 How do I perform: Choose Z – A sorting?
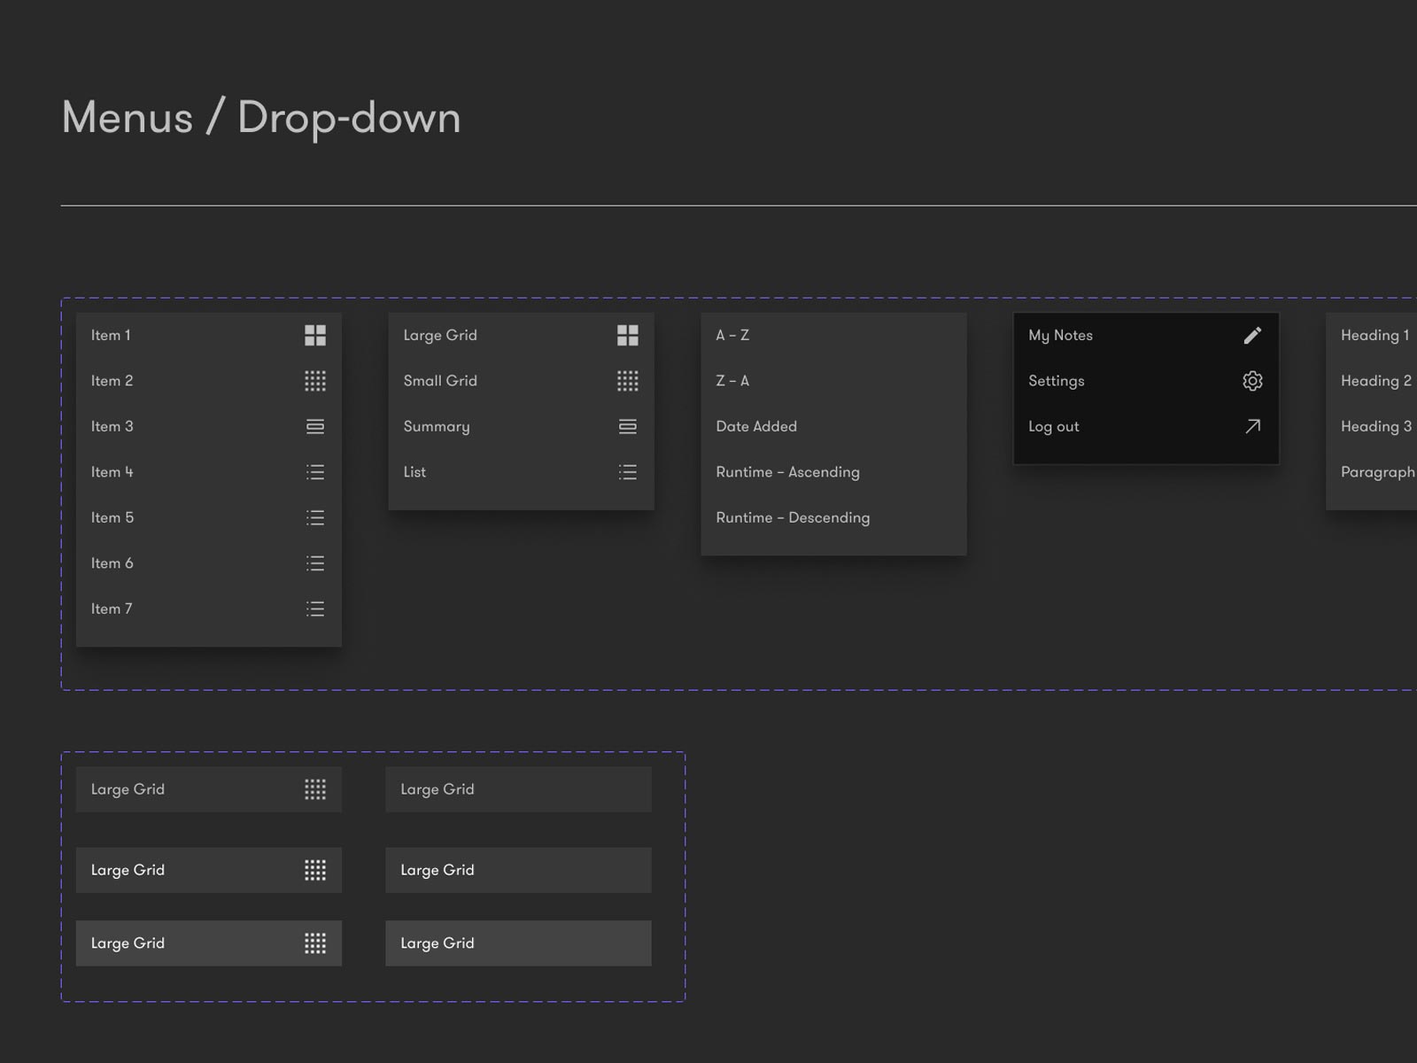click(x=732, y=381)
